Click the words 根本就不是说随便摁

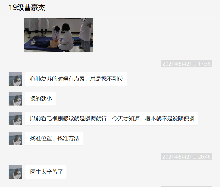pos(170,119)
